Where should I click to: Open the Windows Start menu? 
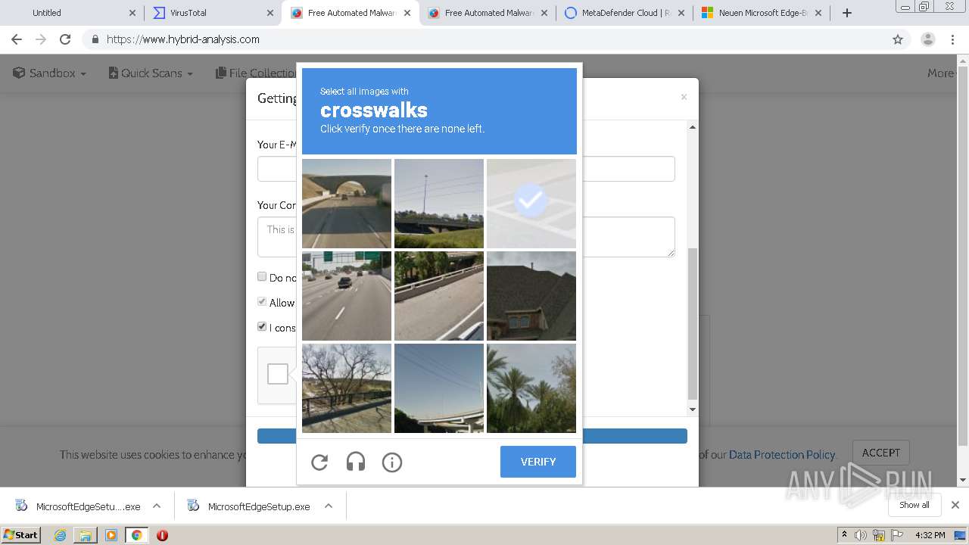(21, 534)
